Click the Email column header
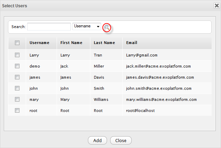This screenshot has height=148, width=221. [x=132, y=43]
